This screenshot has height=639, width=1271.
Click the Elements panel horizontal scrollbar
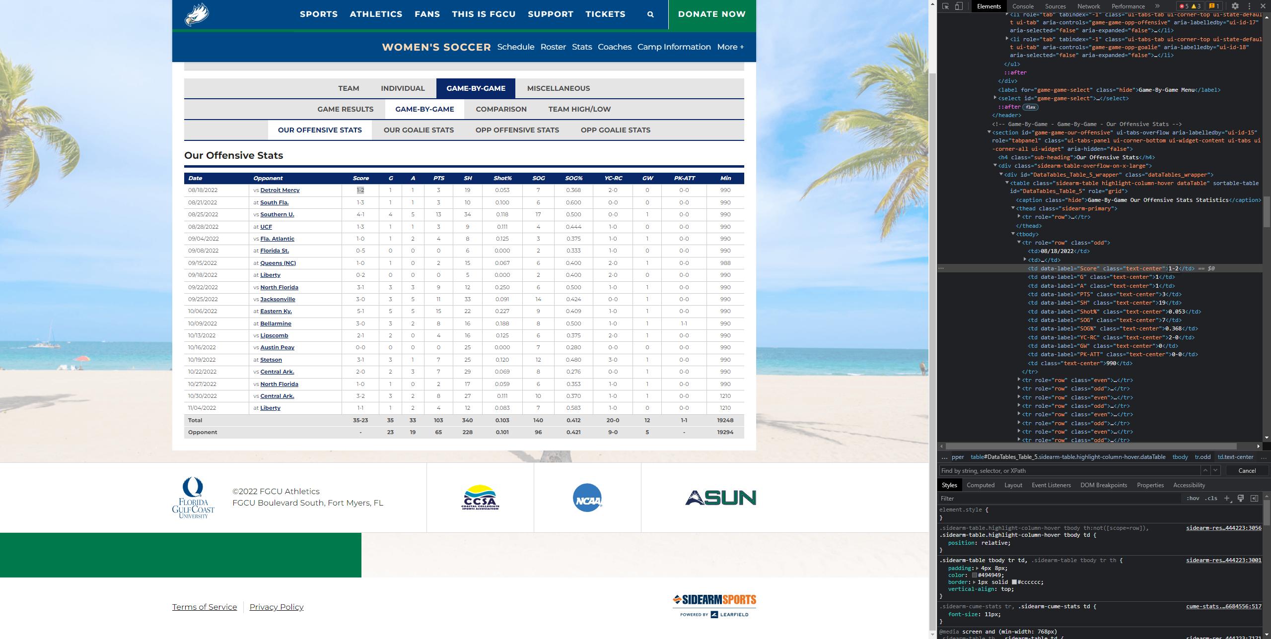1091,446
